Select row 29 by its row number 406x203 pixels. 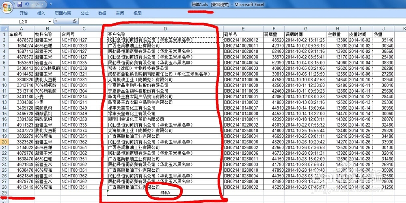tap(4, 192)
